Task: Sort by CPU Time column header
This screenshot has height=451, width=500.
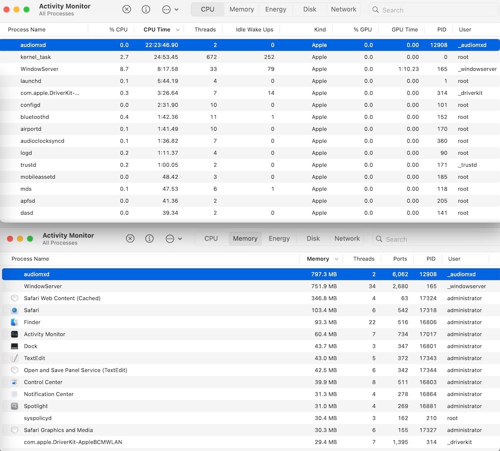Action: (x=159, y=29)
